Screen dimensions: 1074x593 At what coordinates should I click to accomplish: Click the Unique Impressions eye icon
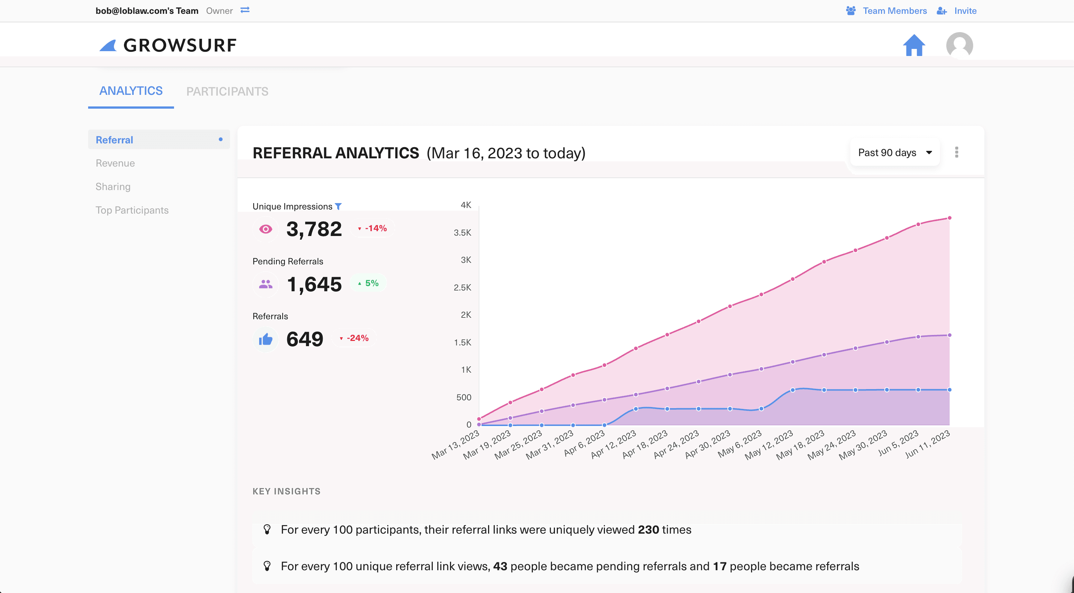(x=266, y=229)
